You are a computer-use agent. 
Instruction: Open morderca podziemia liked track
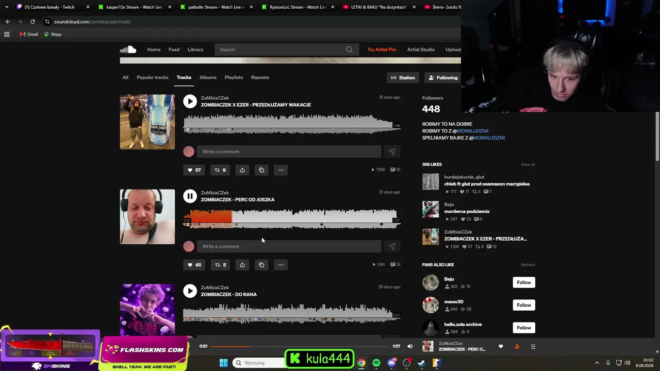(467, 211)
